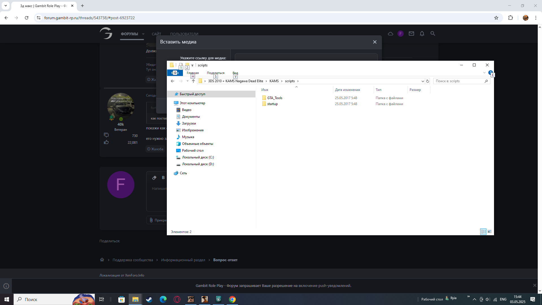The width and height of the screenshot is (542, 305).
Task: Open recent locations dropdown arrow
Action: point(187,81)
